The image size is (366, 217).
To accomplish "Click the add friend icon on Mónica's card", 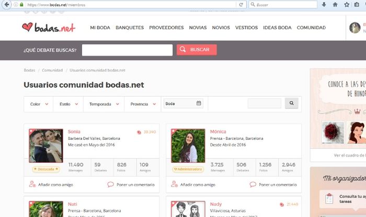I will pos(174,184).
